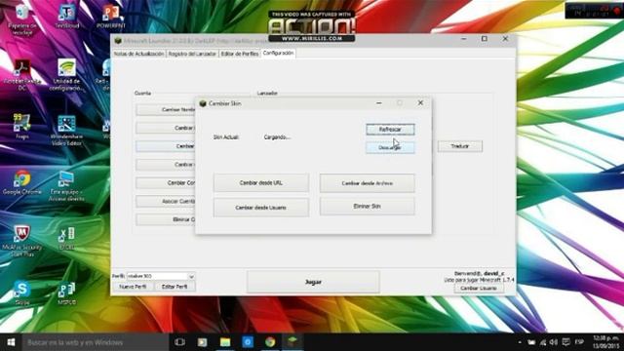Image resolution: width=624 pixels, height=351 pixels.
Task: Click the Buscar en la web y en Windows box
Action: click(96, 342)
